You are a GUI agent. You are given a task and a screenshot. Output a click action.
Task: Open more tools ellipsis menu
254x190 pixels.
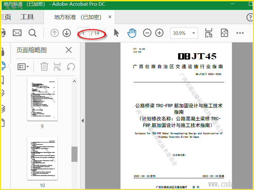(x=240, y=33)
